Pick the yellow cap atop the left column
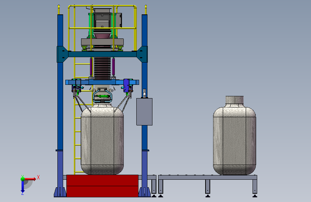The height and width of the screenshot is (202, 311). pyautogui.click(x=59, y=10)
